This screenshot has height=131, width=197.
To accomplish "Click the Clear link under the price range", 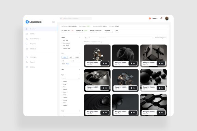I will click(x=64, y=64).
